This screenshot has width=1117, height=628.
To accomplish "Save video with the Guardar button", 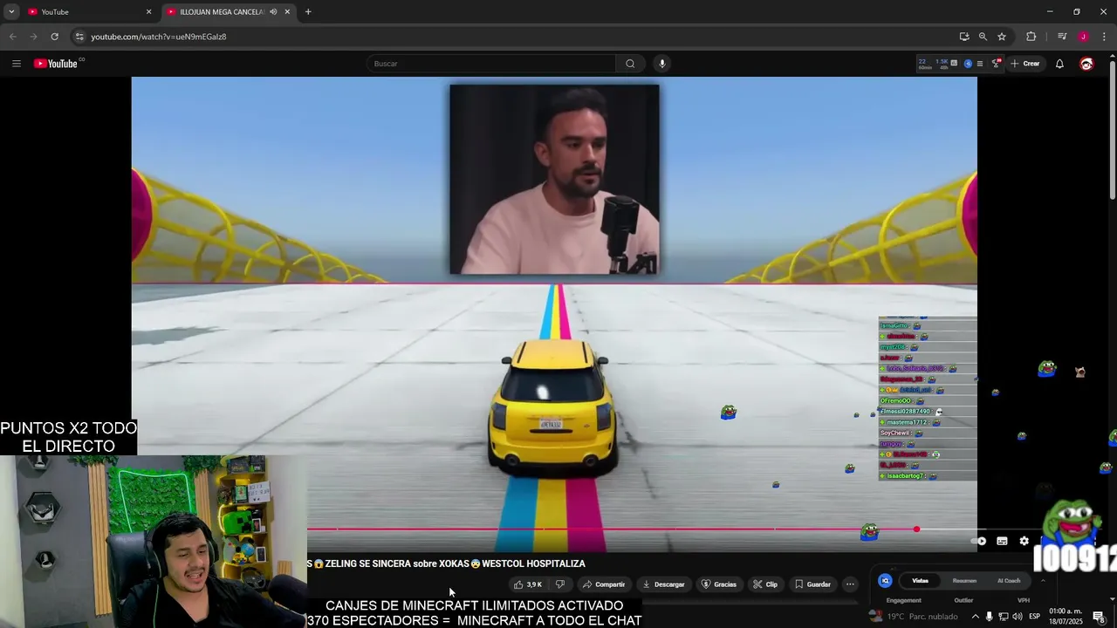I will tap(812, 584).
